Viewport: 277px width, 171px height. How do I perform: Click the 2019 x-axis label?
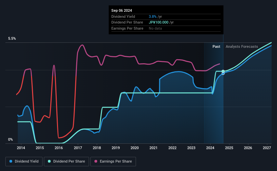click(x=116, y=148)
